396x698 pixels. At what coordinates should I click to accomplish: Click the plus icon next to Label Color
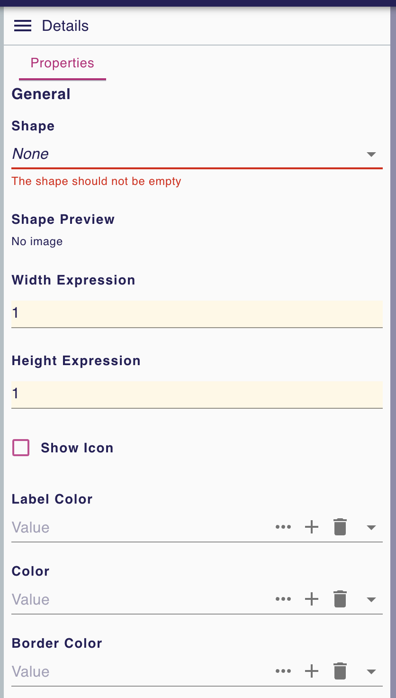[312, 527]
